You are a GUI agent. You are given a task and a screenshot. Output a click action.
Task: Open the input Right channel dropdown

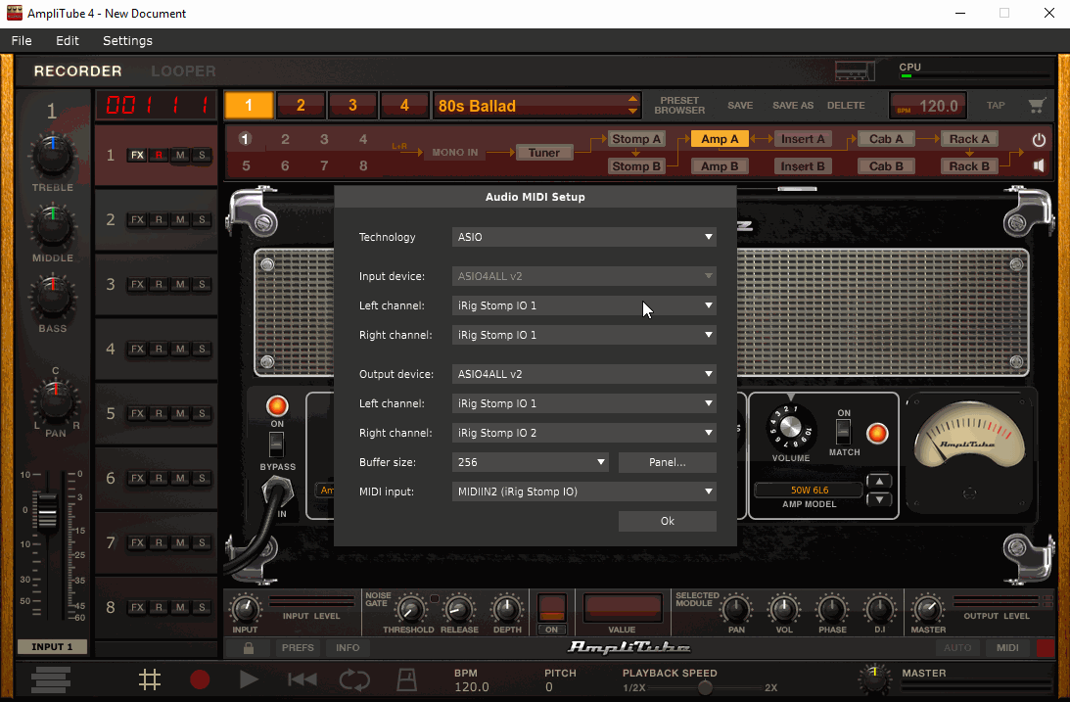(584, 335)
